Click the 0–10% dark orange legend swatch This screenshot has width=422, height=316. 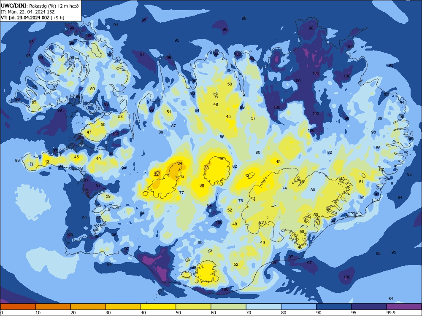[x=18, y=307]
